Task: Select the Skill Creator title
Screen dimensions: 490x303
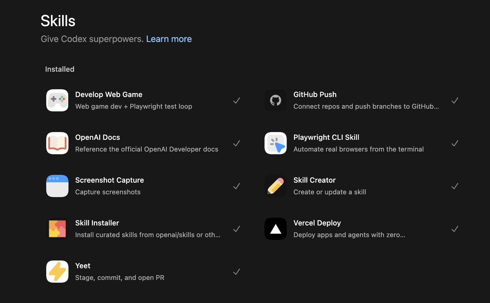Action: coord(314,180)
